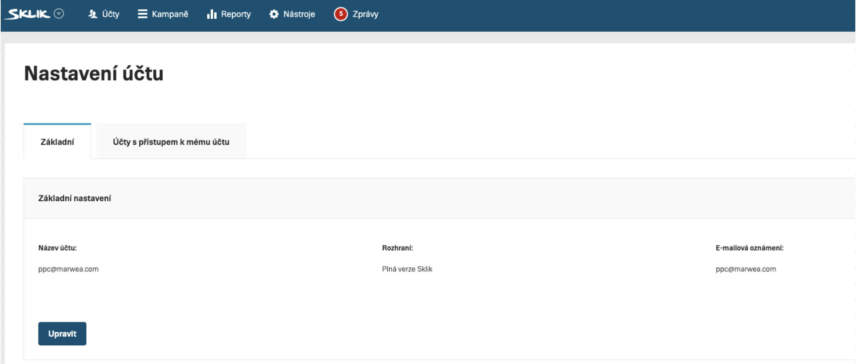Click the Nástroje gear icon
This screenshot has height=364, width=856.
coord(274,14)
